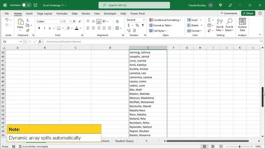Apply the Fill Color bucket

[68, 28]
